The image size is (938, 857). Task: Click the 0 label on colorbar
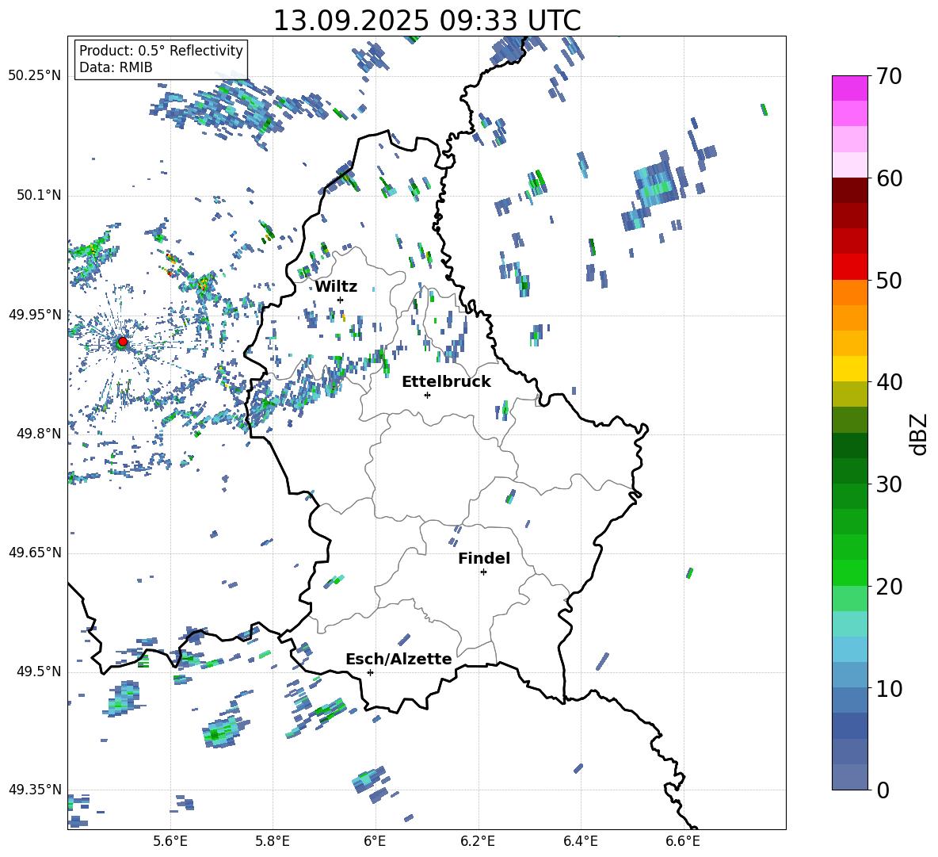pos(883,790)
